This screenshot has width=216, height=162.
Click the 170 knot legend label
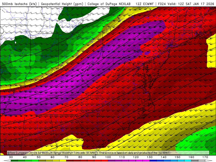click(205, 157)
